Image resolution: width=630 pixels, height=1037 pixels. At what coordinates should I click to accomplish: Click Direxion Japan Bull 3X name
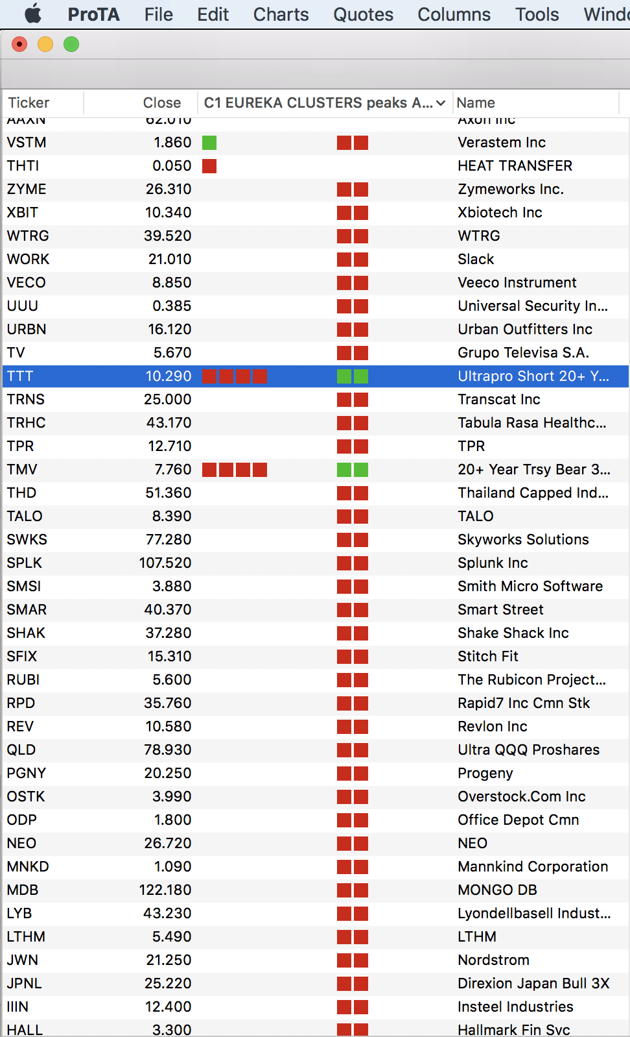[x=533, y=984]
